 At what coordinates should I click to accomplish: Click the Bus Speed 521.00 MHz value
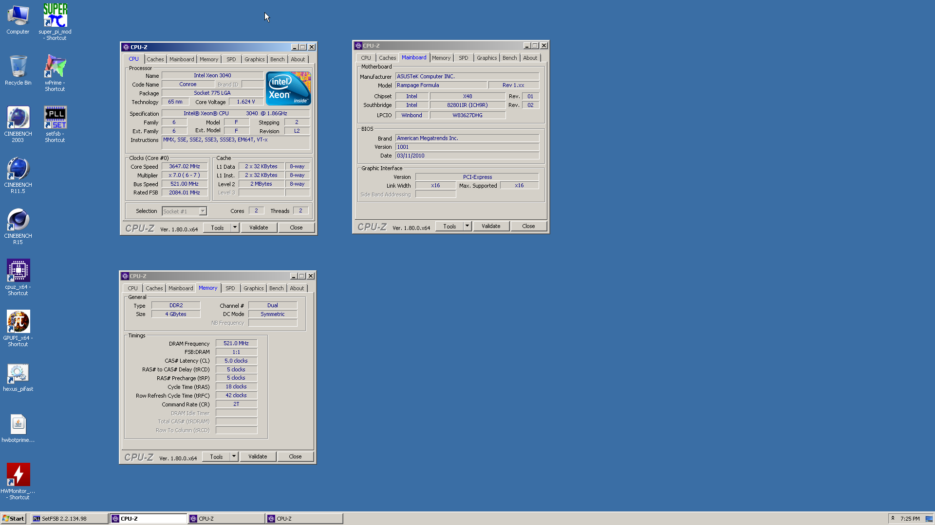(185, 184)
